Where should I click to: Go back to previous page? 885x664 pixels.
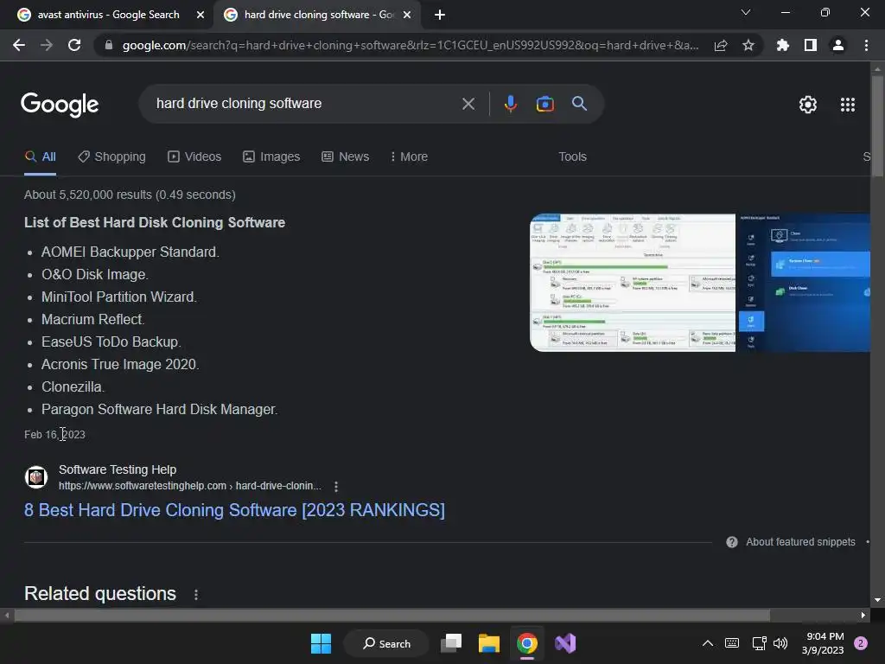click(19, 45)
